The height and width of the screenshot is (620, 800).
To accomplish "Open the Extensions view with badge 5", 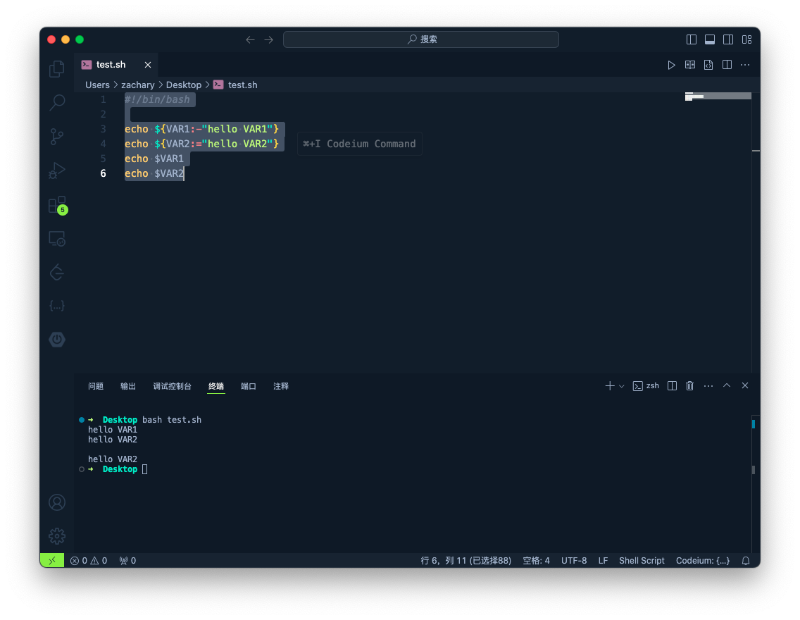I will [56, 204].
